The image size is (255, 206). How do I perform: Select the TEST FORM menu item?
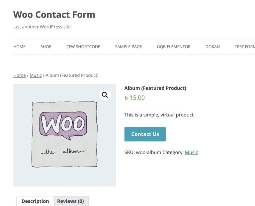click(x=244, y=47)
